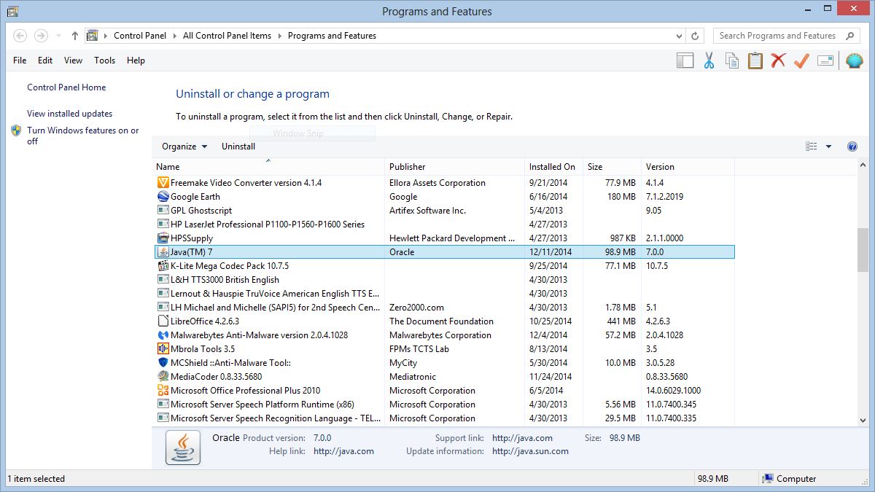875x492 pixels.
Task: Click the Mbrola Tools 3.5 icon
Action: [163, 349]
